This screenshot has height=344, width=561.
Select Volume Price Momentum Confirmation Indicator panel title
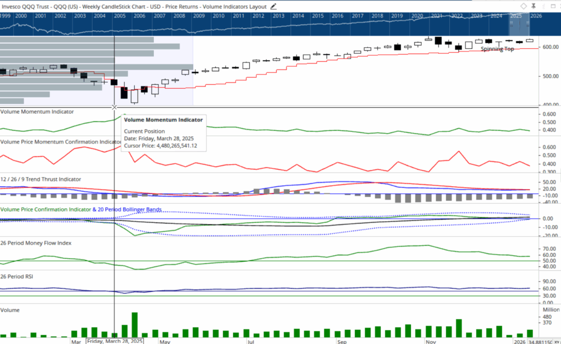pyautogui.click(x=59, y=142)
